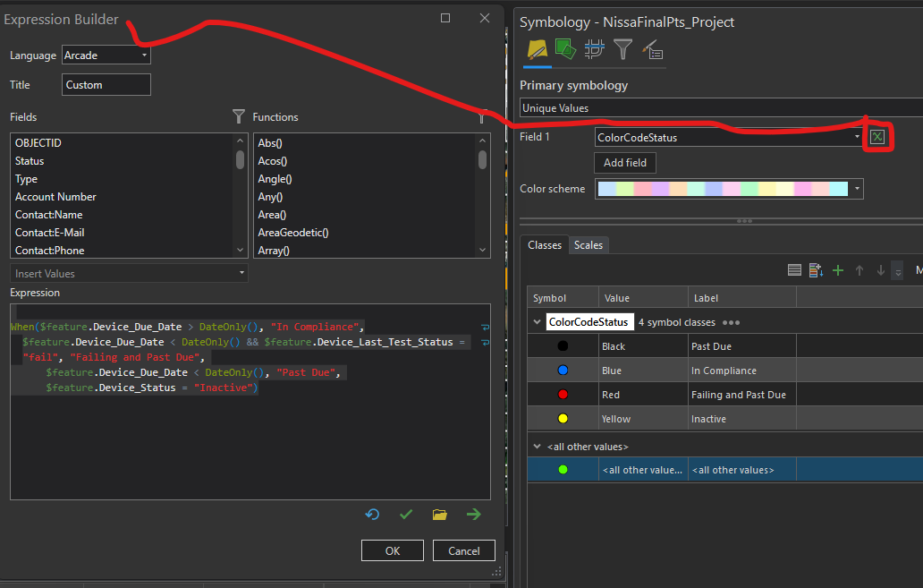The image size is (923, 588).
Task: Open the Color scheme picker
Action: click(x=856, y=189)
